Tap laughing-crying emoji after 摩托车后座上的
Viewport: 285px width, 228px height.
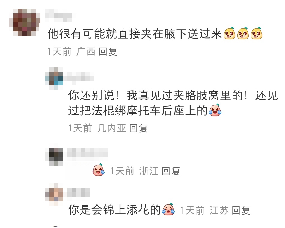click(215, 110)
